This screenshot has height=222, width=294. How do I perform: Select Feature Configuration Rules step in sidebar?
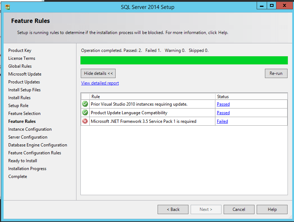35,153
